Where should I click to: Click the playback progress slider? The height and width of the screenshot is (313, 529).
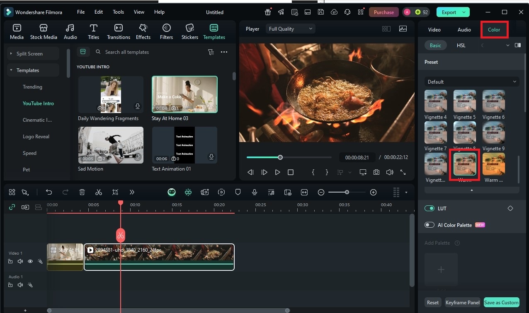pyautogui.click(x=289, y=157)
